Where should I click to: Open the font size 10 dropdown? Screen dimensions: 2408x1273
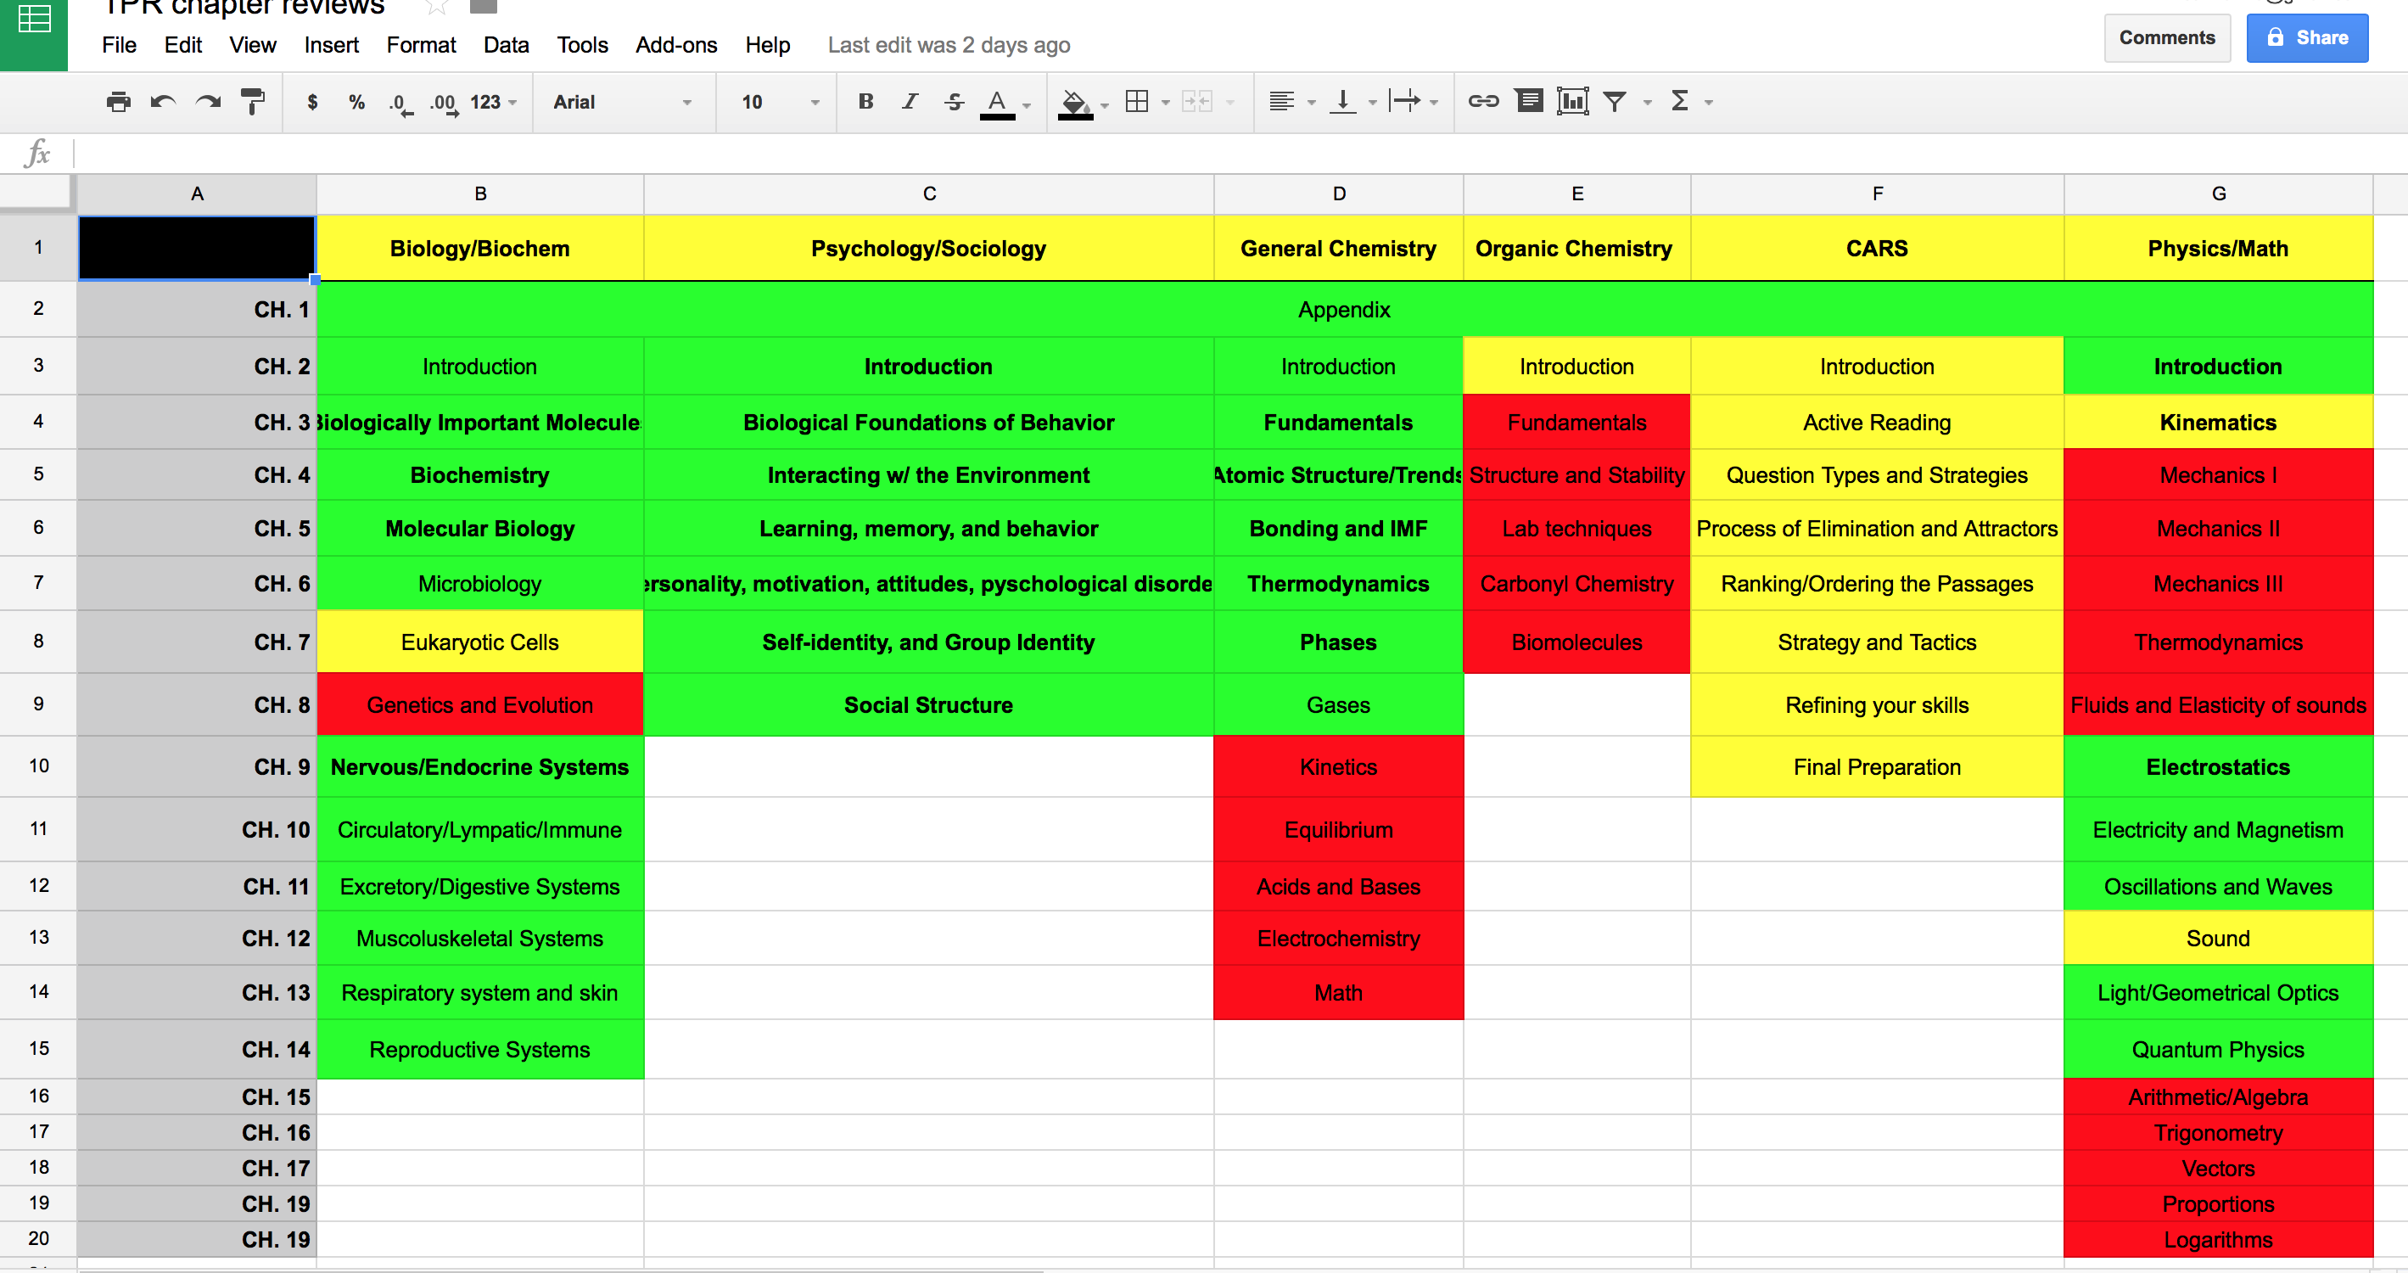(780, 102)
